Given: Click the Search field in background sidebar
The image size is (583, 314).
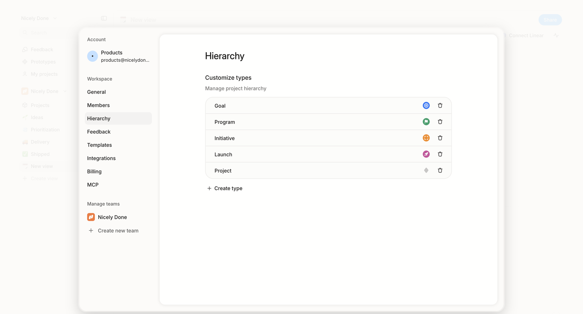Looking at the screenshot, I should point(49,32).
